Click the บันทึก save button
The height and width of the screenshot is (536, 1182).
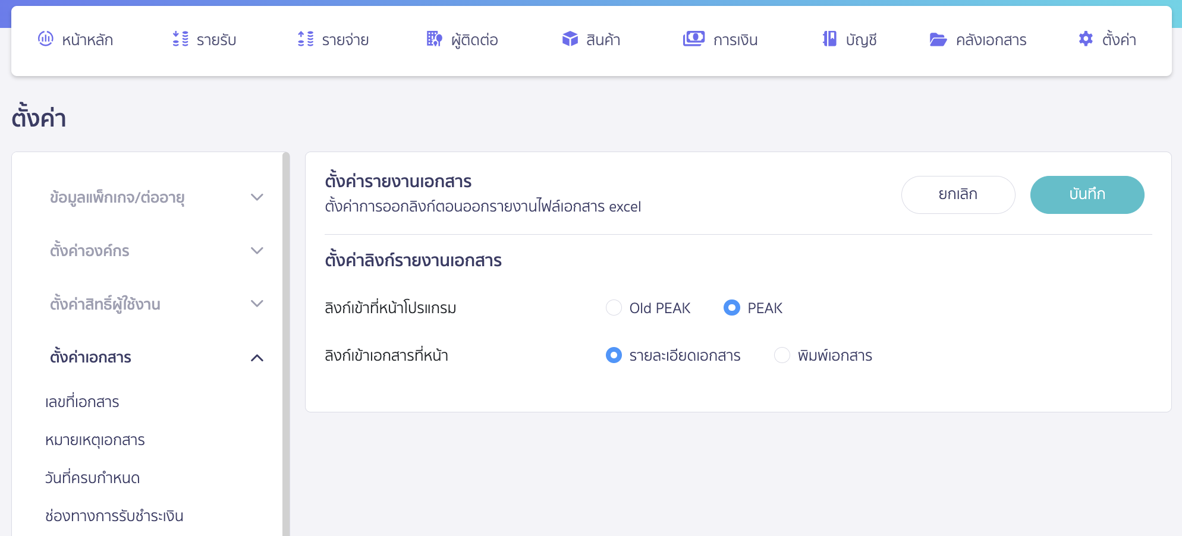click(x=1087, y=194)
